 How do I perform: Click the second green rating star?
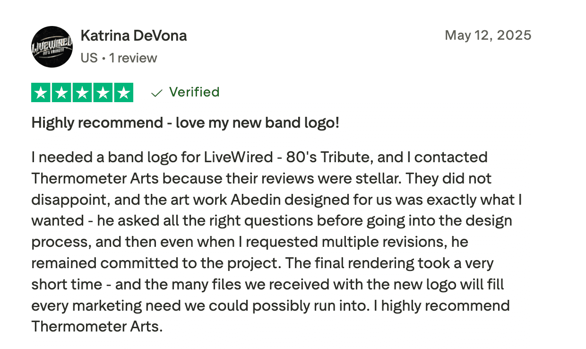click(62, 93)
